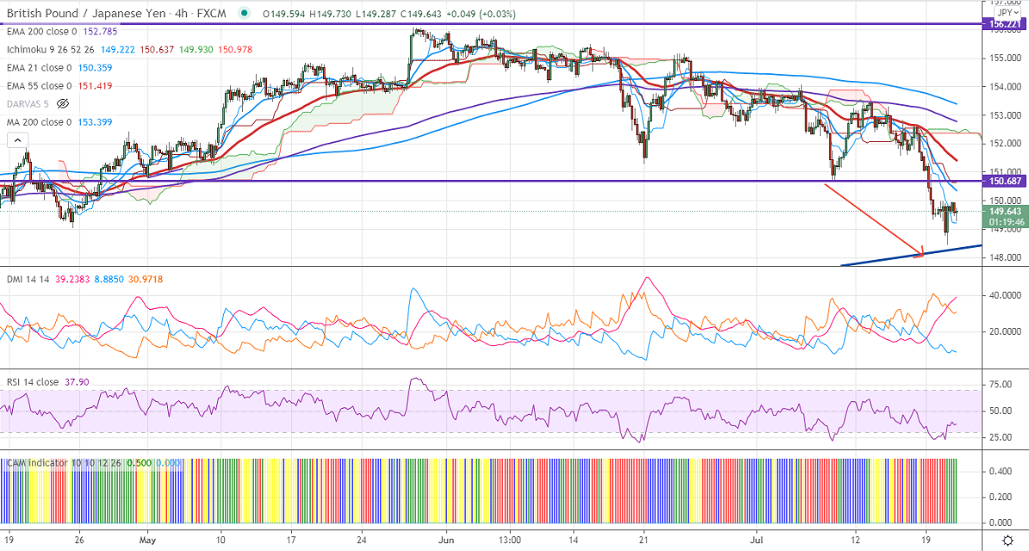Click Ichimoku value 150.978
1029x551 pixels.
236,49
